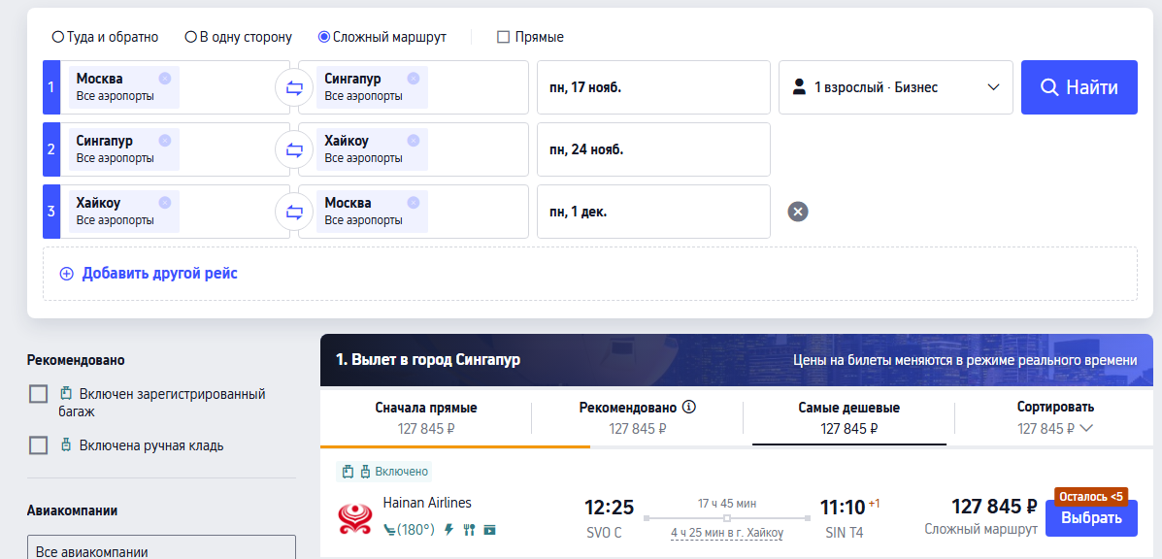Open passengers and class dropdown

[896, 87]
